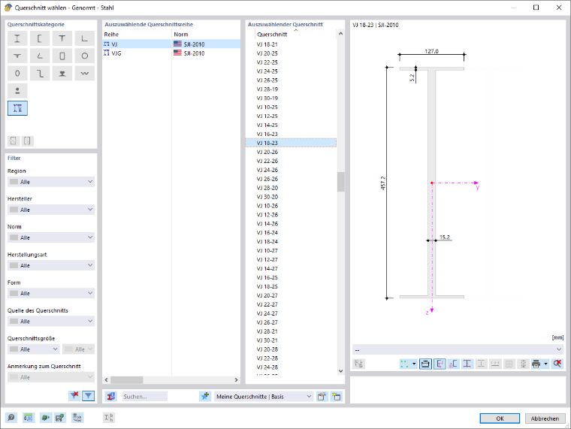The height and width of the screenshot is (429, 571).
Task: Toggle channel-with-axes button in preview toolbar
Action: click(453, 364)
